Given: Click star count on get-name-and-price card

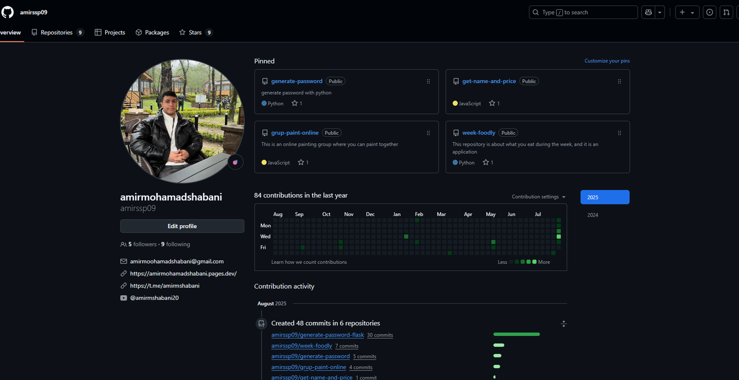Looking at the screenshot, I should 494,103.
